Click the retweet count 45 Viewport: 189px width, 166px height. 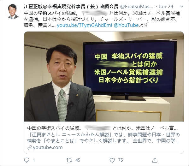pos(78,160)
